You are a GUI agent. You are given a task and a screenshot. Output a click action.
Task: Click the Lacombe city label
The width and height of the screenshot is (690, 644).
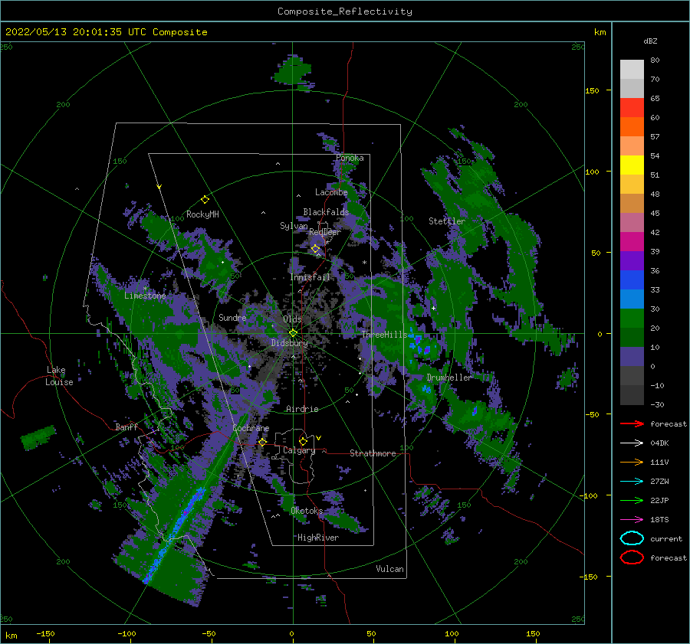pyautogui.click(x=331, y=192)
